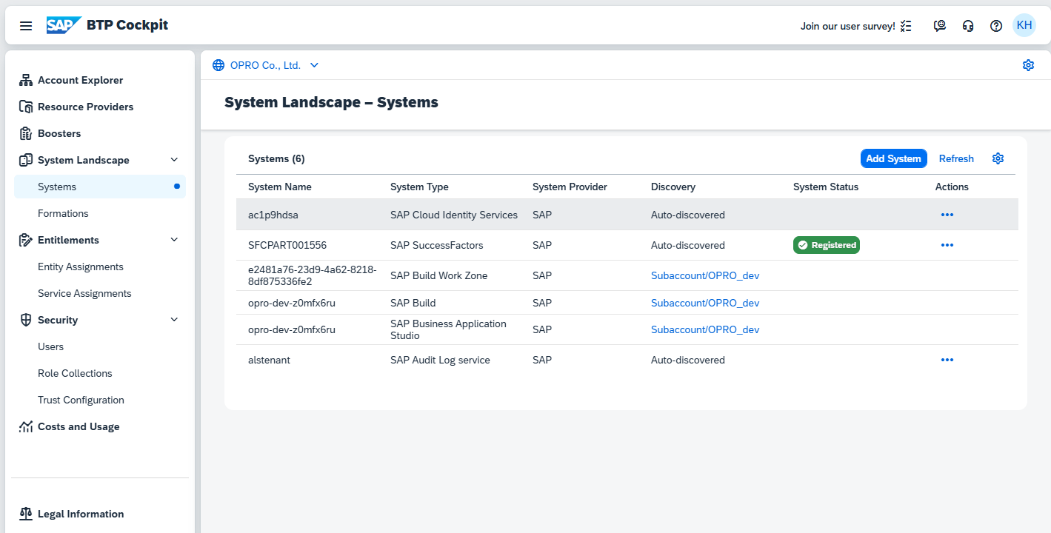The width and height of the screenshot is (1051, 533).
Task: Click the Add System button
Action: (893, 158)
